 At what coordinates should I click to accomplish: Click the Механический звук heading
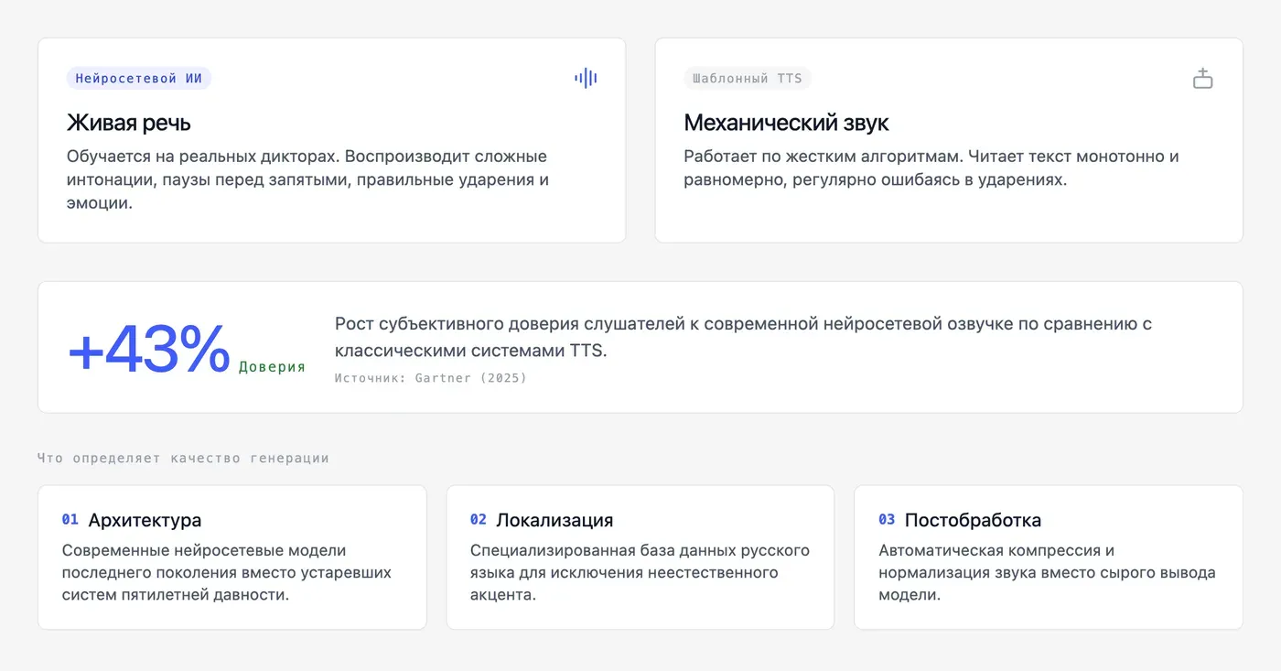(786, 123)
